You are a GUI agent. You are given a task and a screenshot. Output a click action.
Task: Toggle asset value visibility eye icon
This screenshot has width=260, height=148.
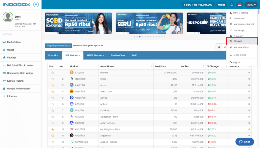pos(35,24)
